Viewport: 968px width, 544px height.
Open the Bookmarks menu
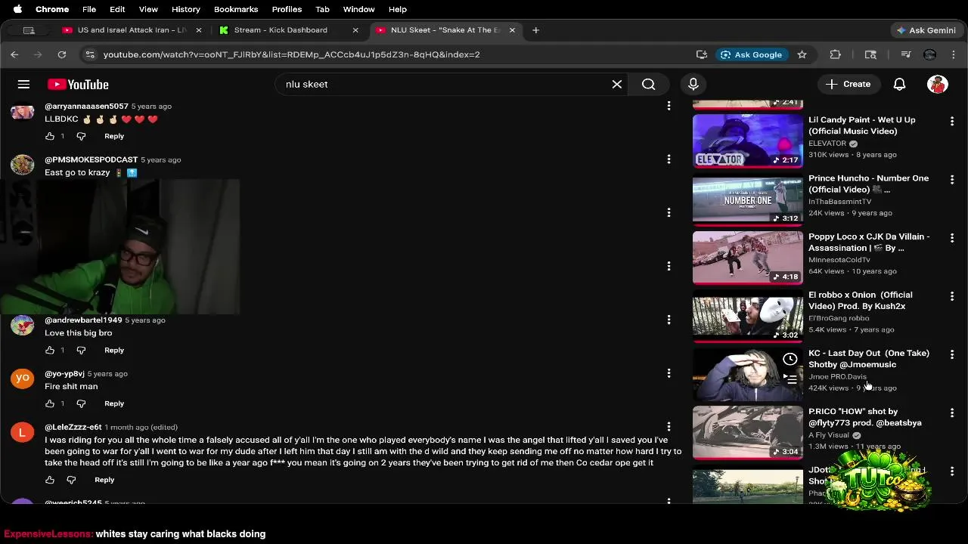pos(236,9)
